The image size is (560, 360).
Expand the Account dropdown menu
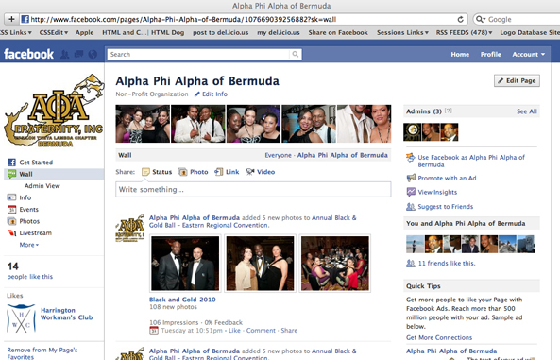[x=529, y=55]
